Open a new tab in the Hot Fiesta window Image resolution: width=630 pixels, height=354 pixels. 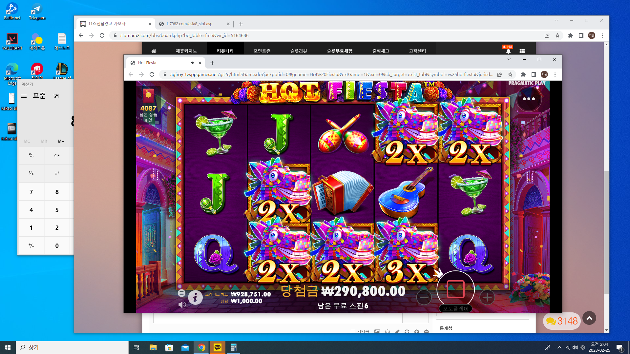tap(212, 63)
